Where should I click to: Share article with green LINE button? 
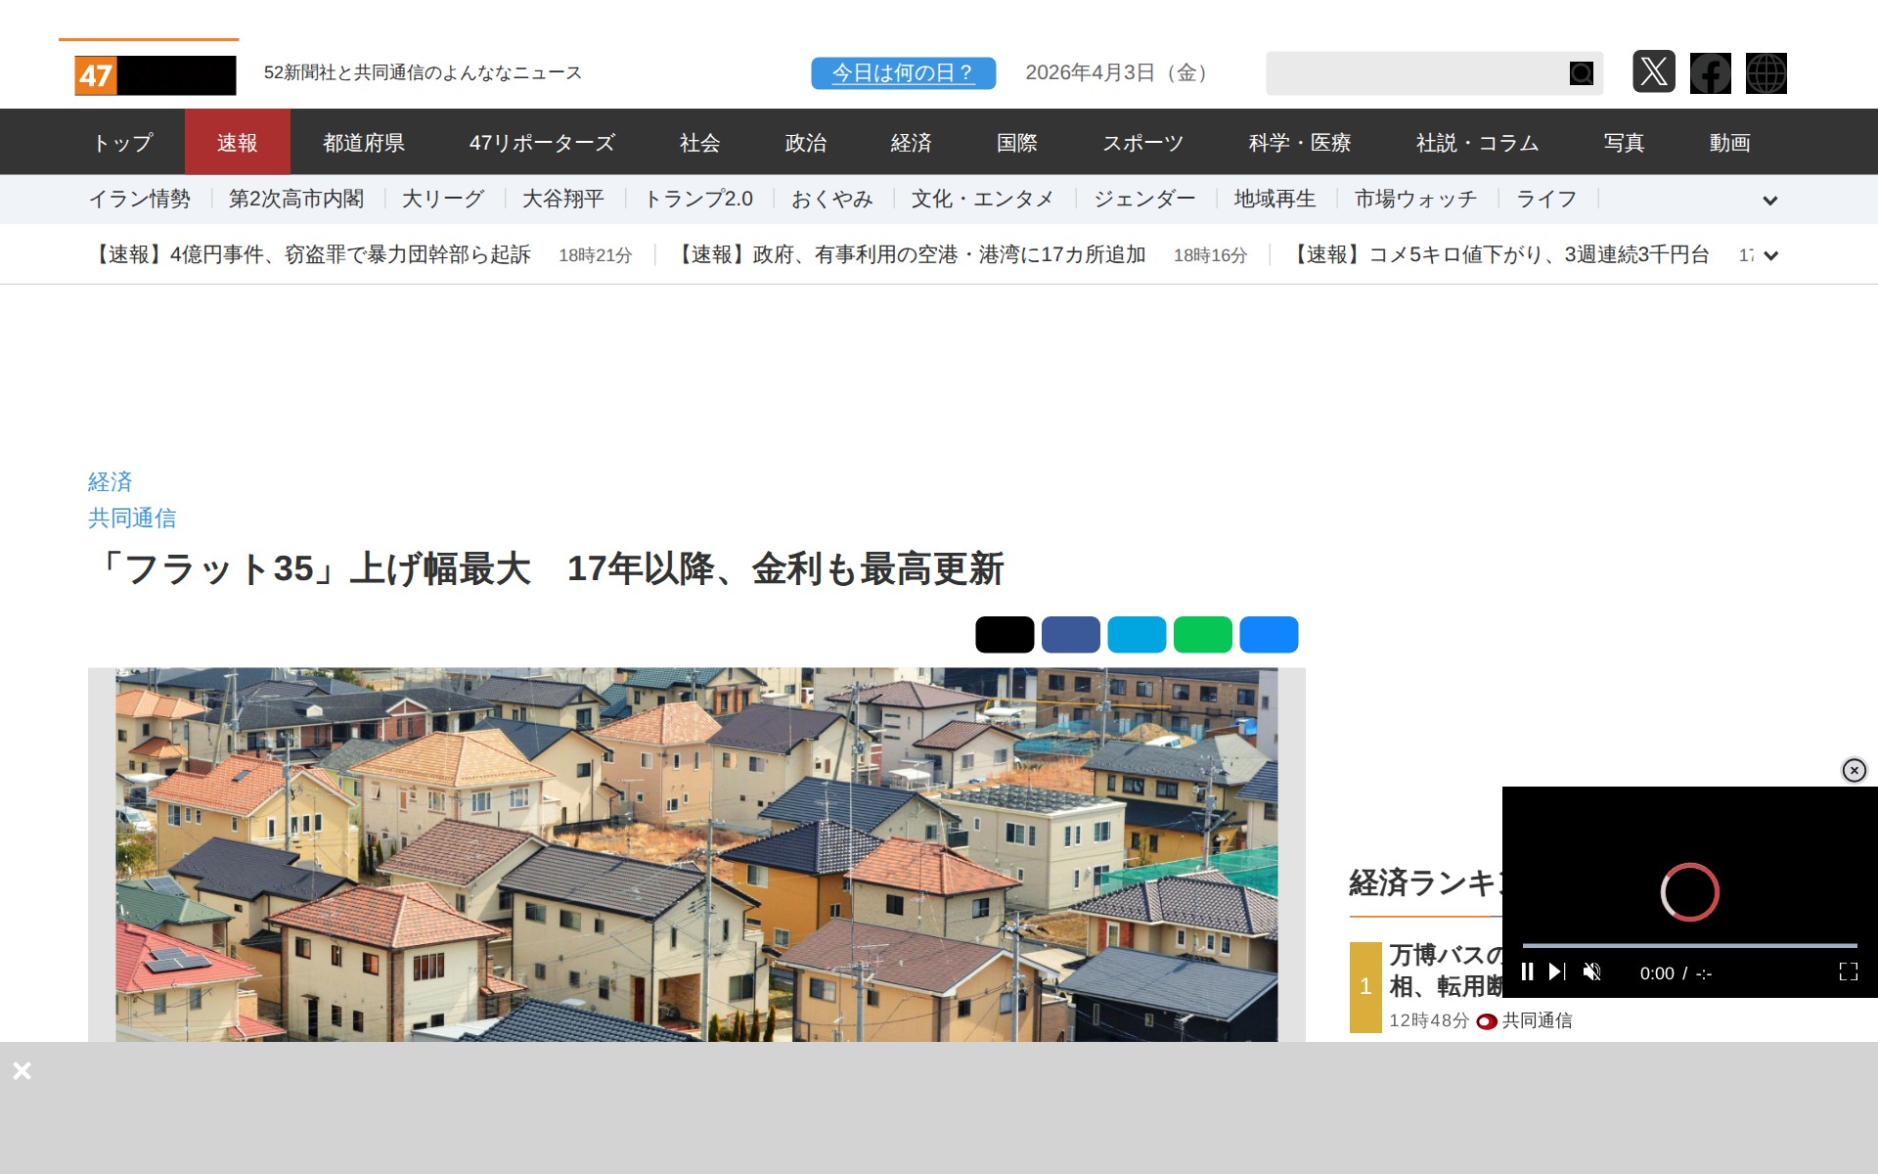pyautogui.click(x=1202, y=634)
